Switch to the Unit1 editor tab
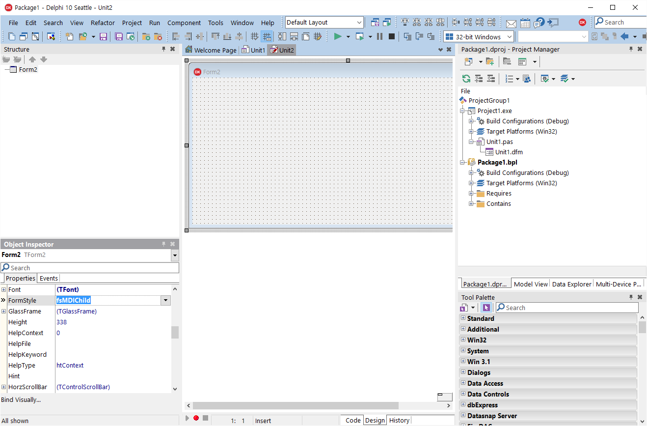 (x=253, y=50)
